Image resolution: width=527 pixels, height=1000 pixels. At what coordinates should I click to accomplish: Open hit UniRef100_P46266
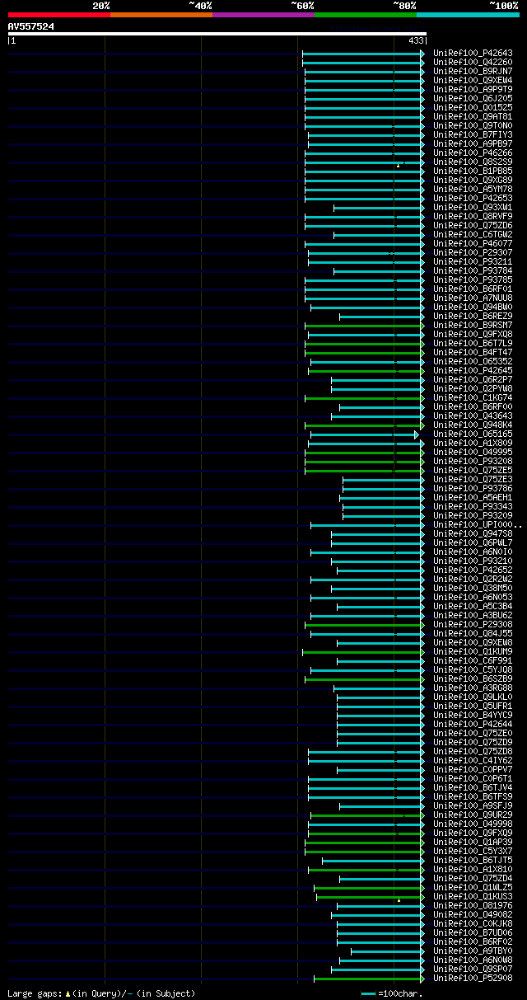(x=473, y=153)
